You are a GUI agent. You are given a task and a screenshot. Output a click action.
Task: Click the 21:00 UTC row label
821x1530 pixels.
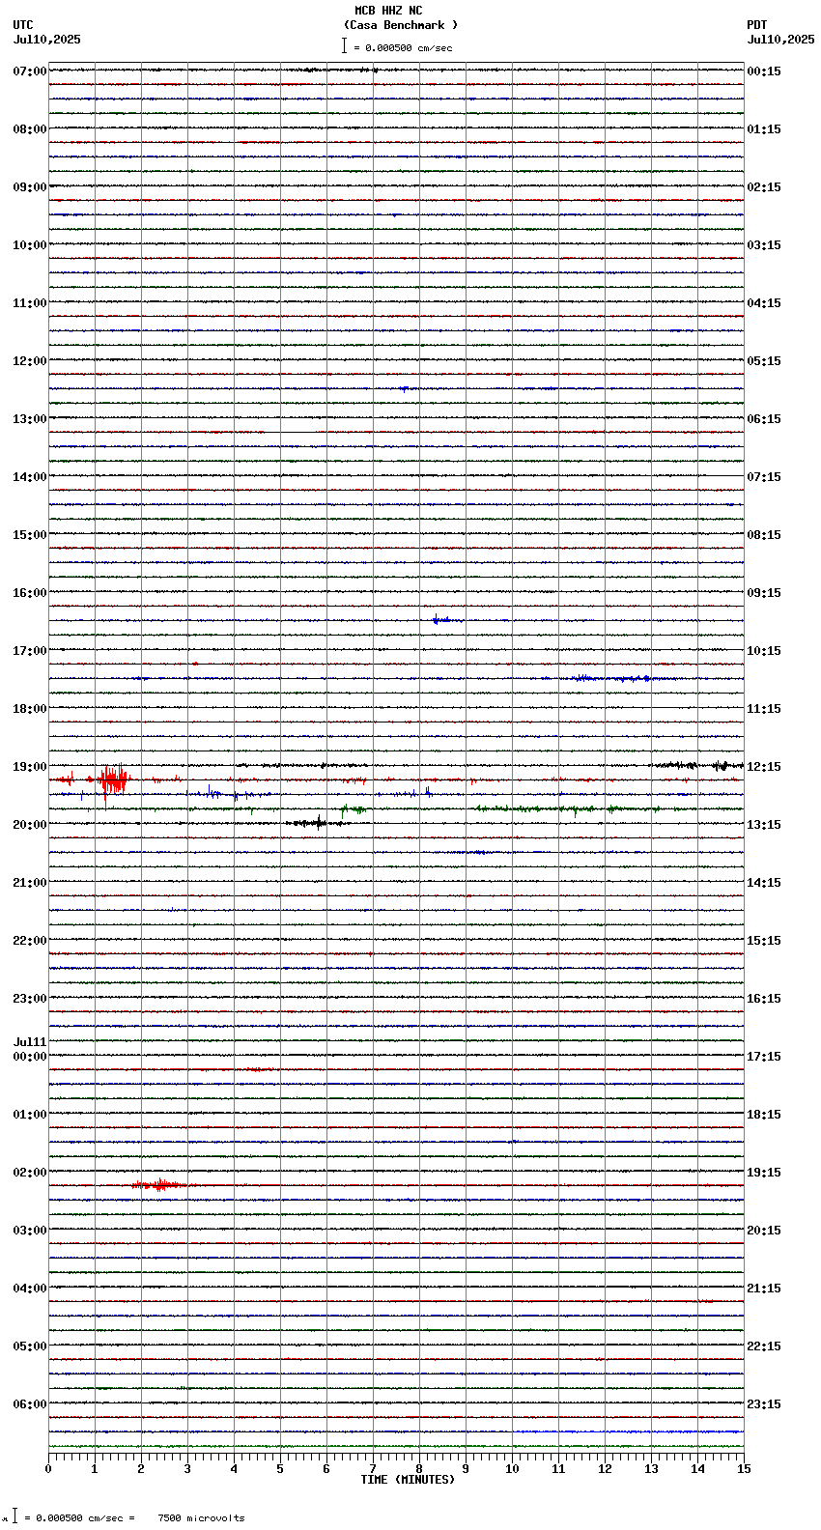pyautogui.click(x=30, y=883)
